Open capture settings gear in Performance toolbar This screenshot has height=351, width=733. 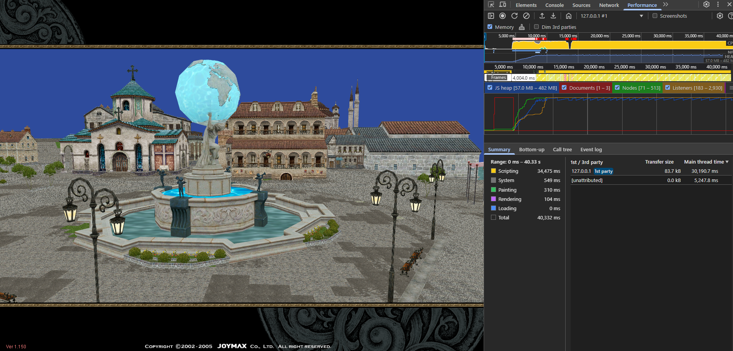point(720,16)
